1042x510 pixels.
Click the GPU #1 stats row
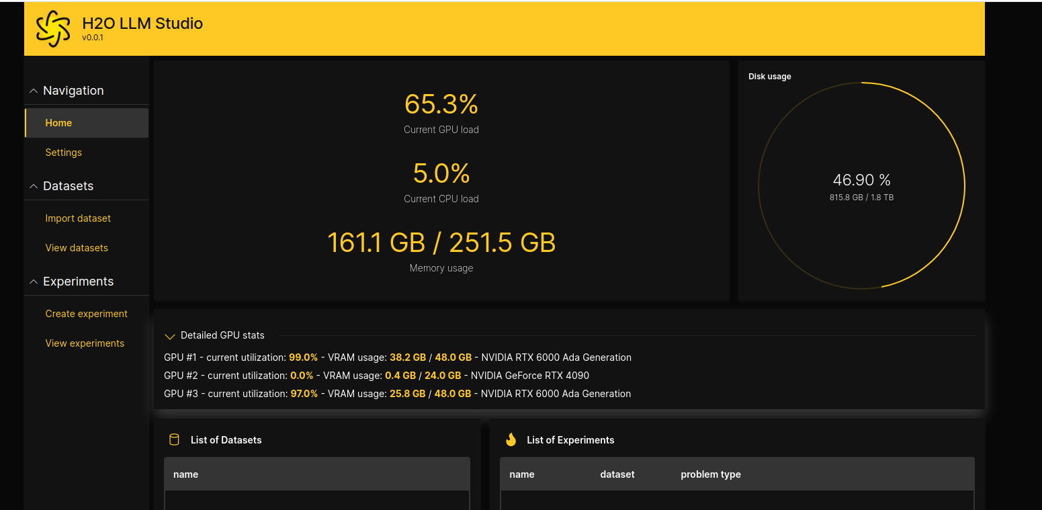coord(398,357)
